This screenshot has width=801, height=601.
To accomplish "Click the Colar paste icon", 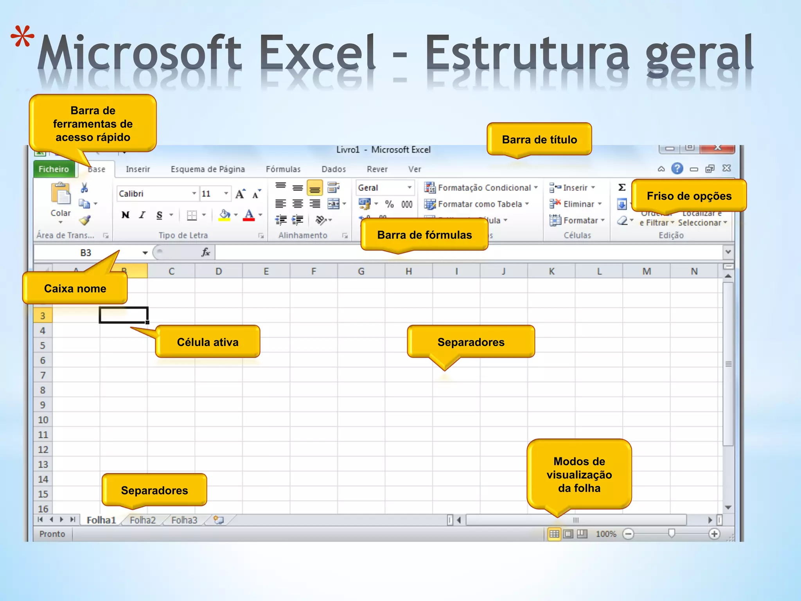I will pos(61,194).
